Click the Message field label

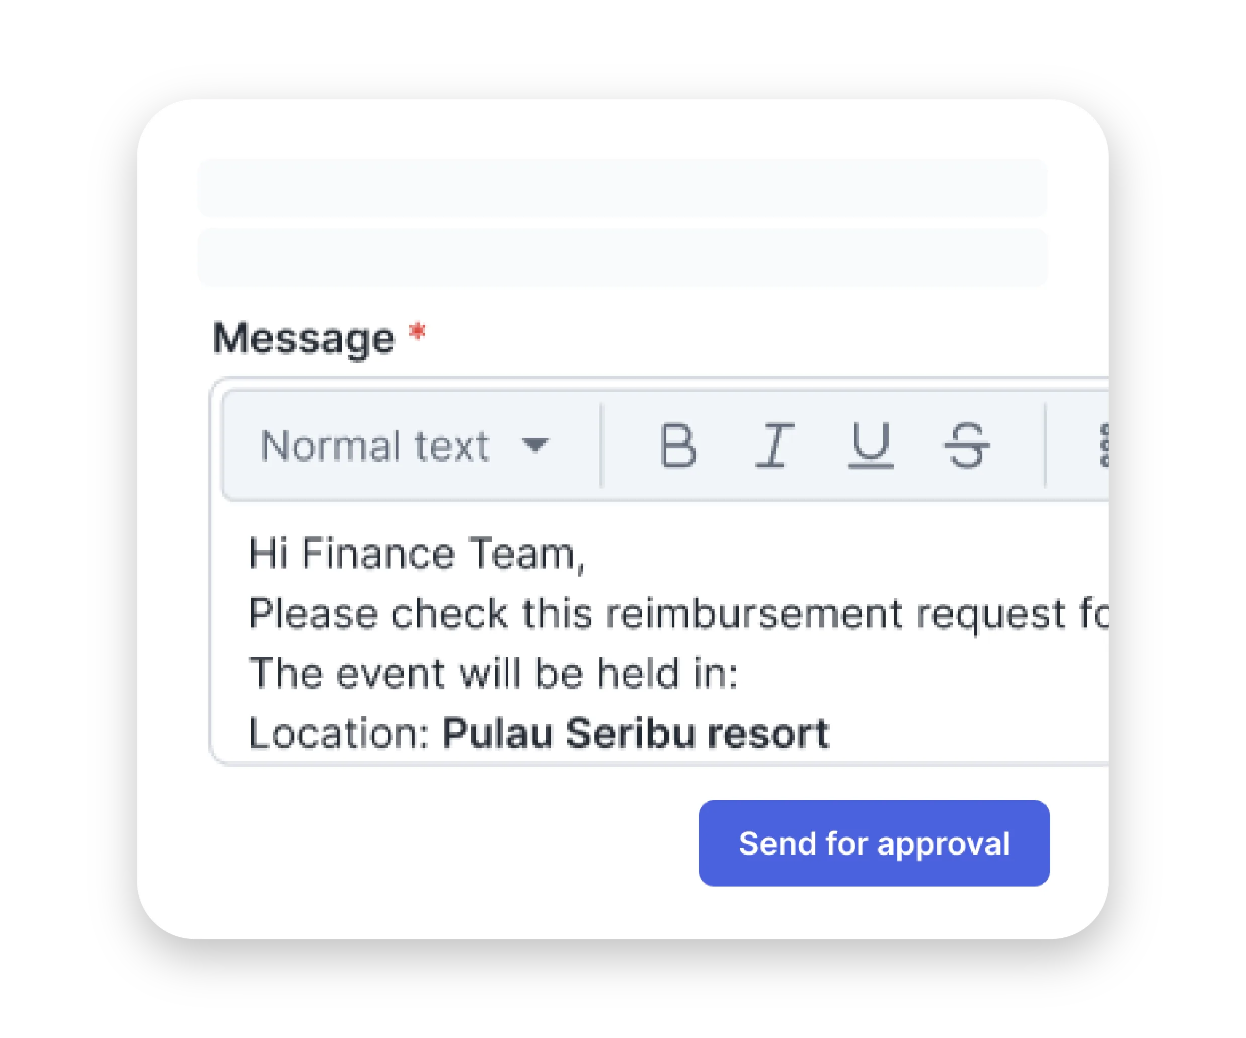303,339
